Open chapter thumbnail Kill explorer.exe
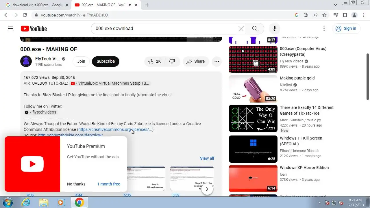The height and width of the screenshot is (208, 370). 146,179
